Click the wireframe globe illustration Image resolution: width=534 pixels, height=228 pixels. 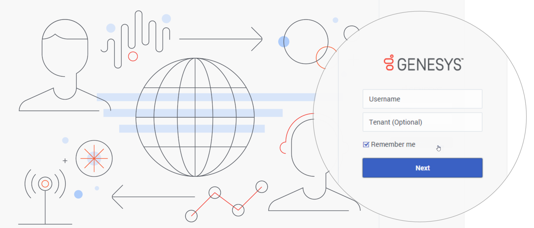[x=195, y=117]
